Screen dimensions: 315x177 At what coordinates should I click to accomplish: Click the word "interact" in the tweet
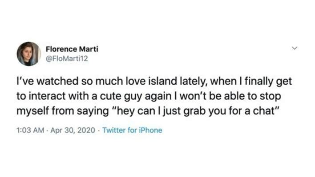(x=48, y=96)
